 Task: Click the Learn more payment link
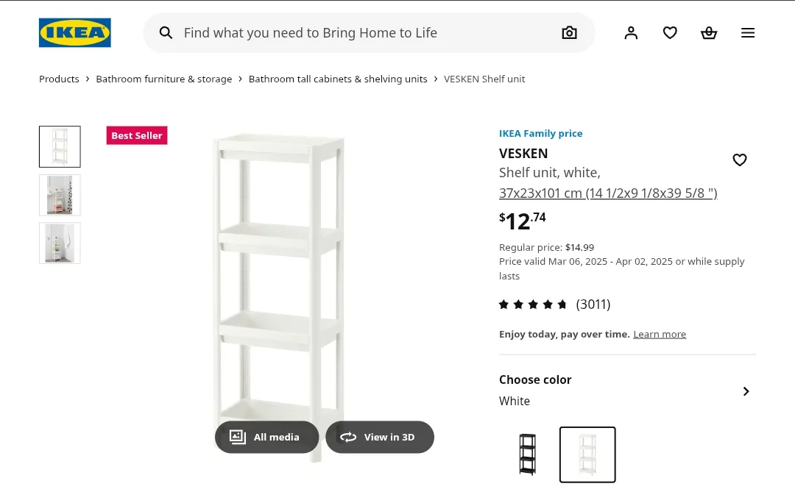click(660, 334)
